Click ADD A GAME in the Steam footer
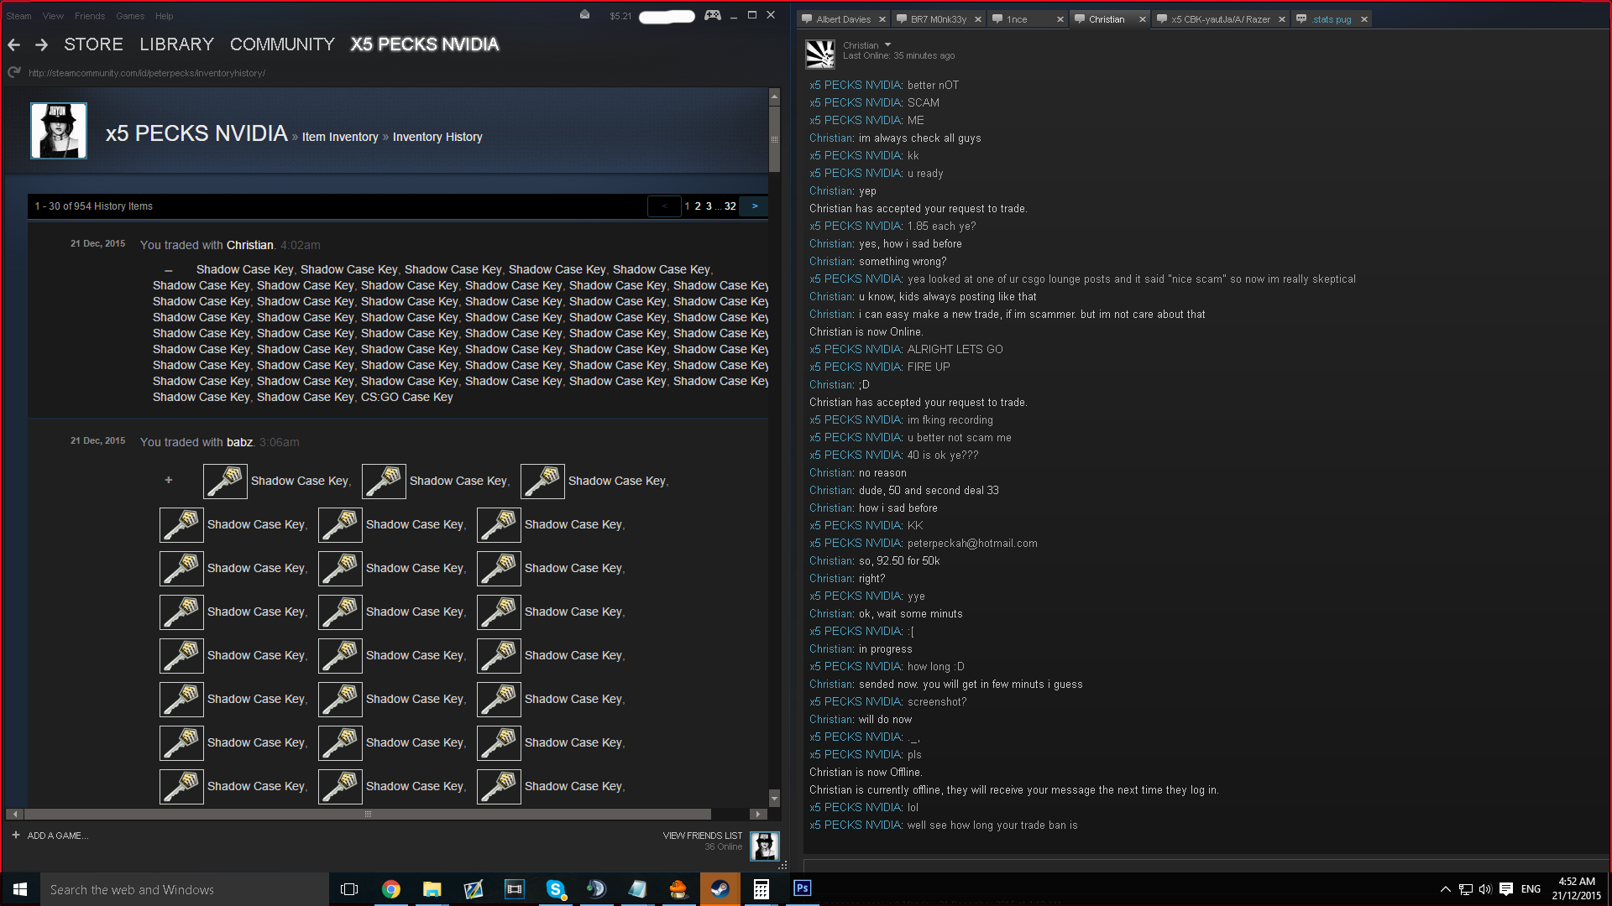 pyautogui.click(x=57, y=836)
